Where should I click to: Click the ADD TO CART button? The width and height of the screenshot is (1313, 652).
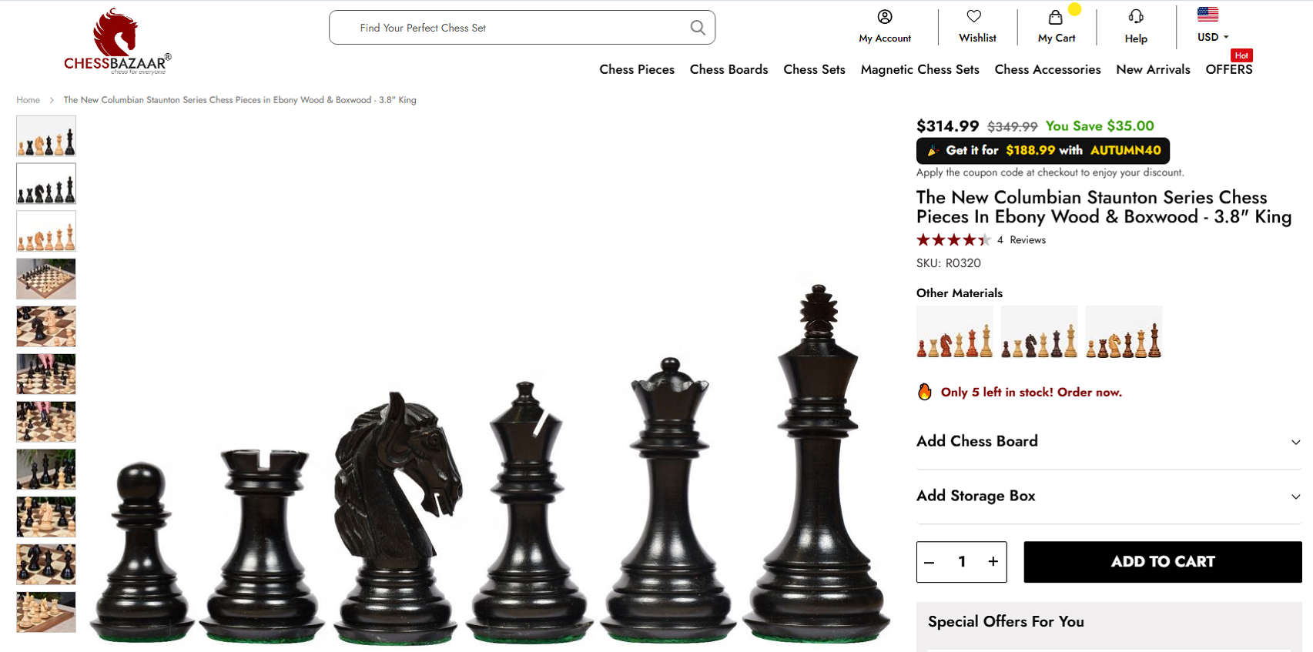[x=1162, y=562]
